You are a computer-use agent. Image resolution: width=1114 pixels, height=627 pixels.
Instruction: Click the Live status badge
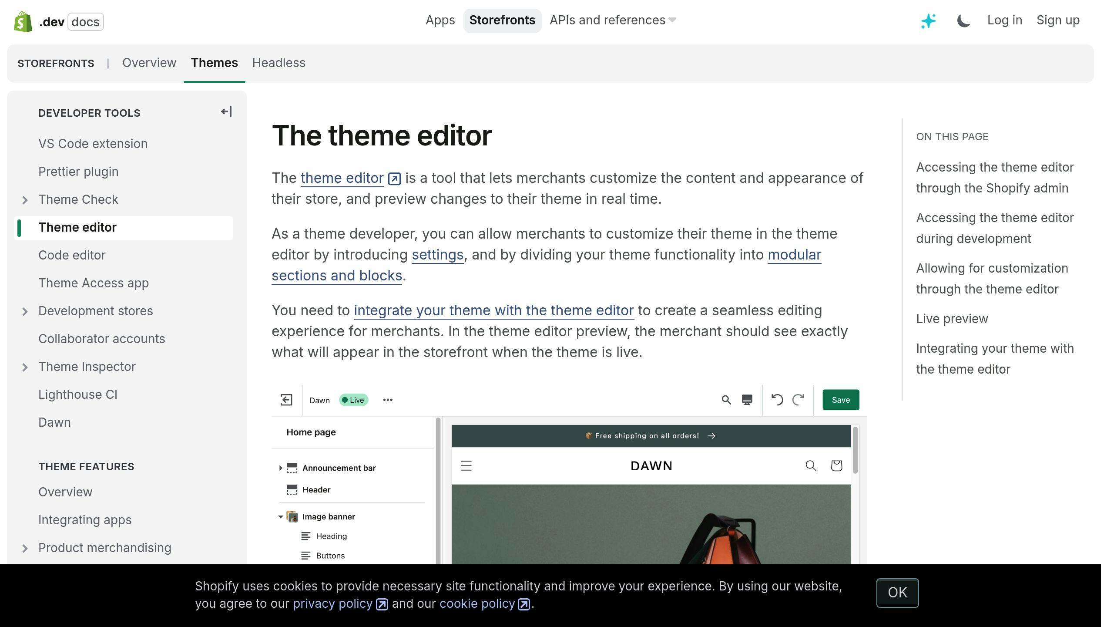(353, 400)
